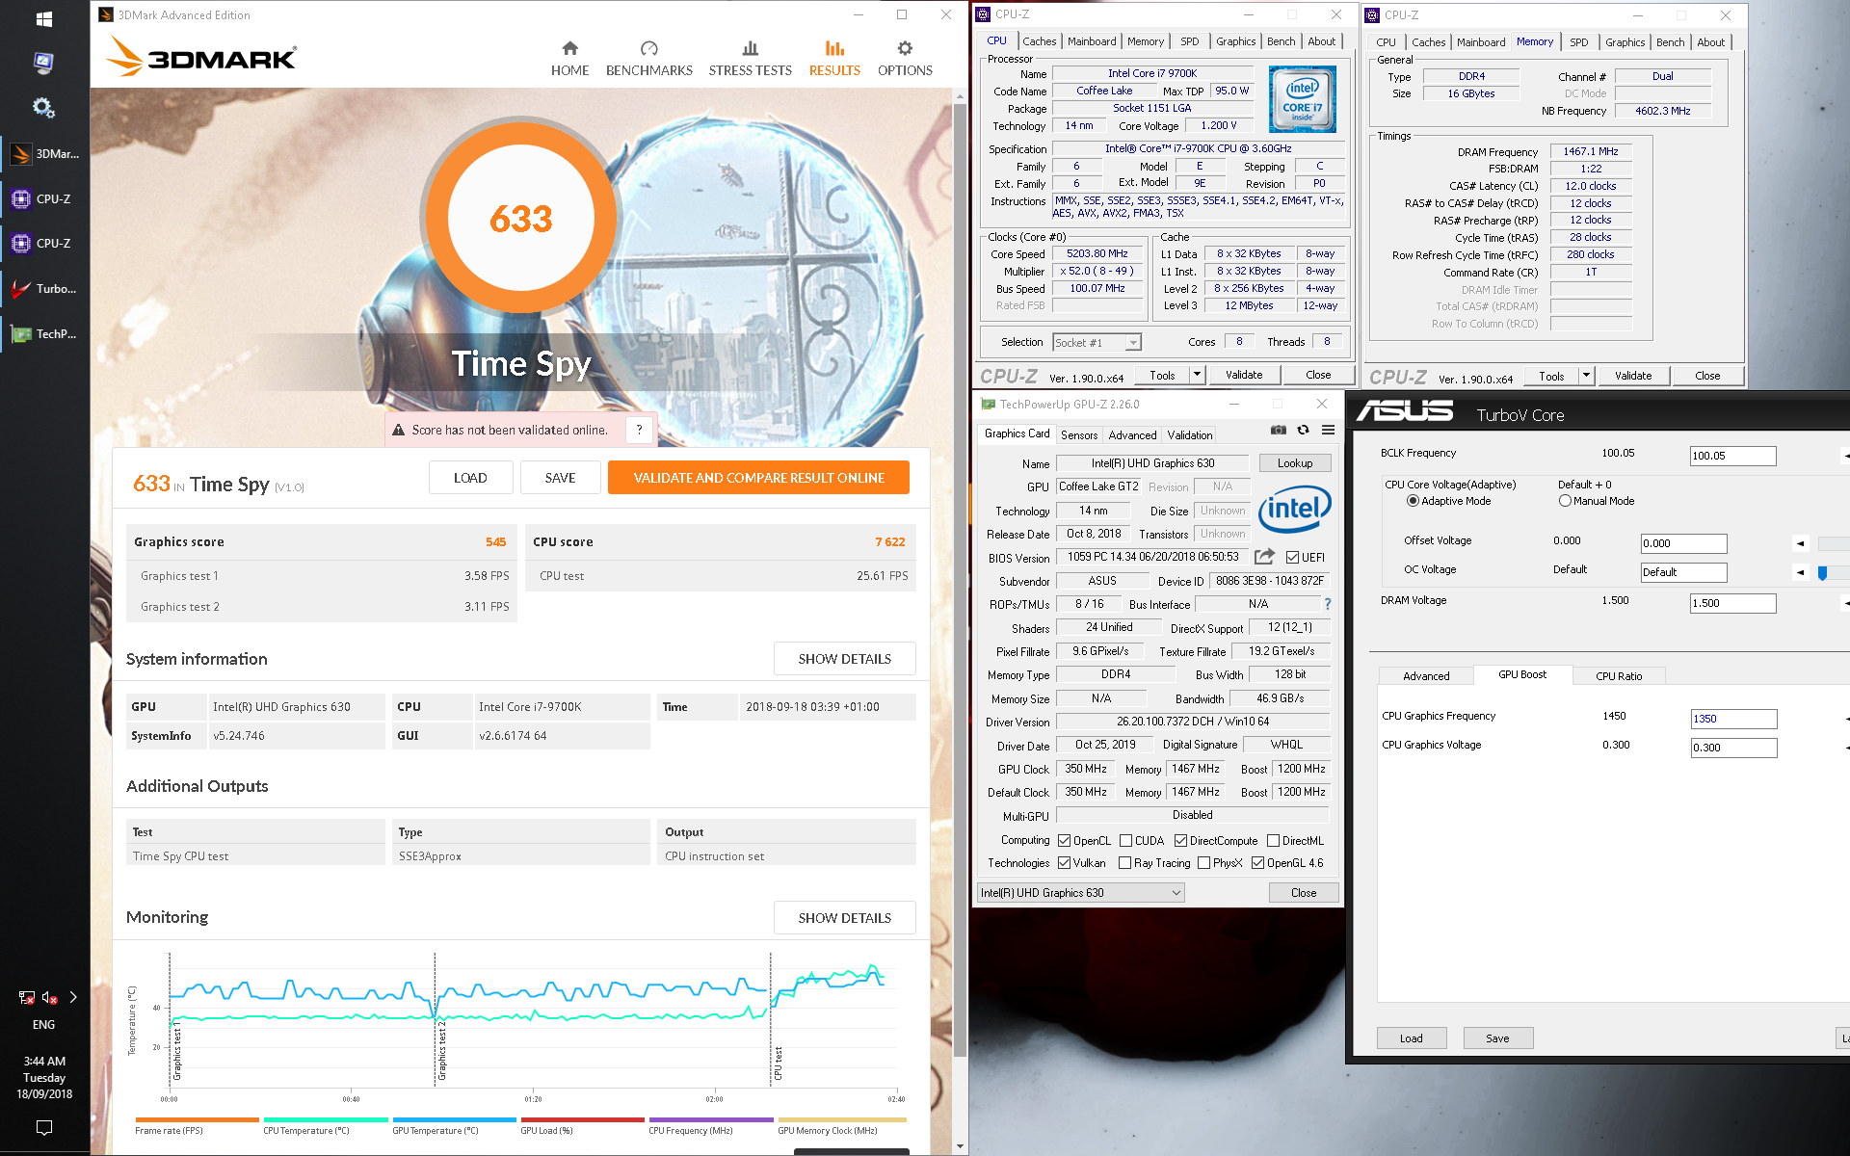Image resolution: width=1850 pixels, height=1156 pixels.
Task: Refresh GPU-Z data with refresh icon
Action: tap(1303, 431)
